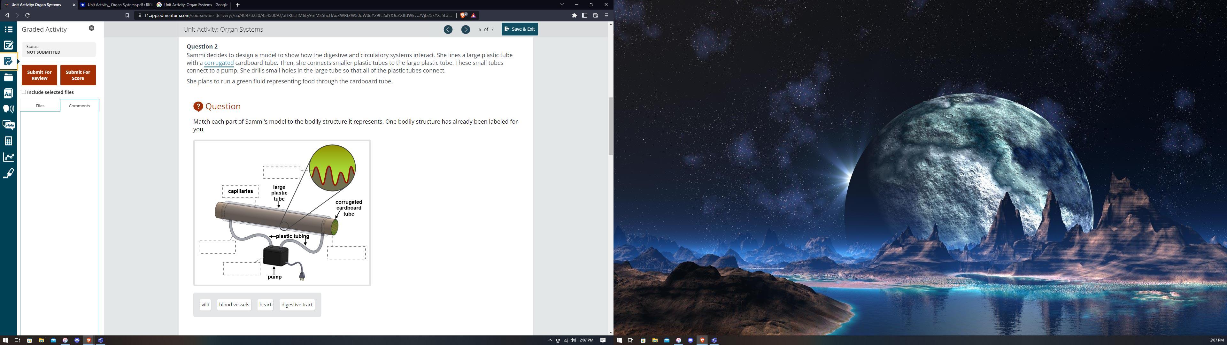Select the villi answer tile

pyautogui.click(x=205, y=304)
